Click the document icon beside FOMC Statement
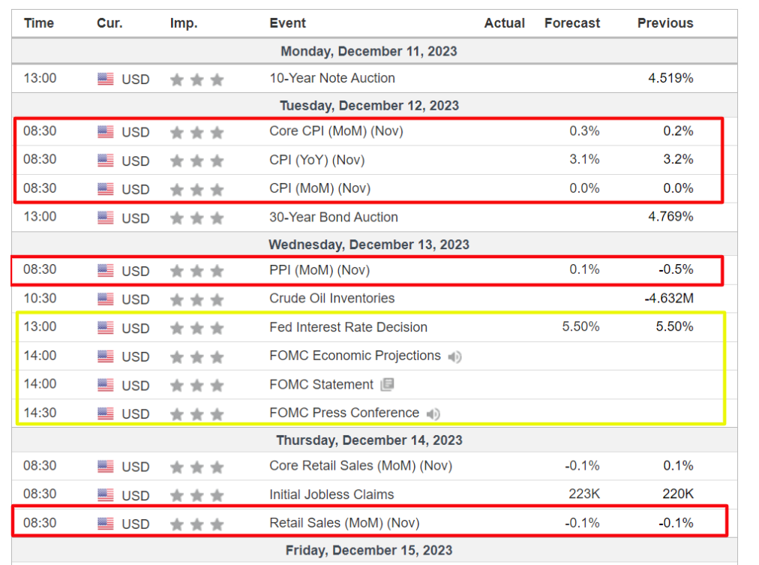Screen dimensions: 759x565 point(387,385)
